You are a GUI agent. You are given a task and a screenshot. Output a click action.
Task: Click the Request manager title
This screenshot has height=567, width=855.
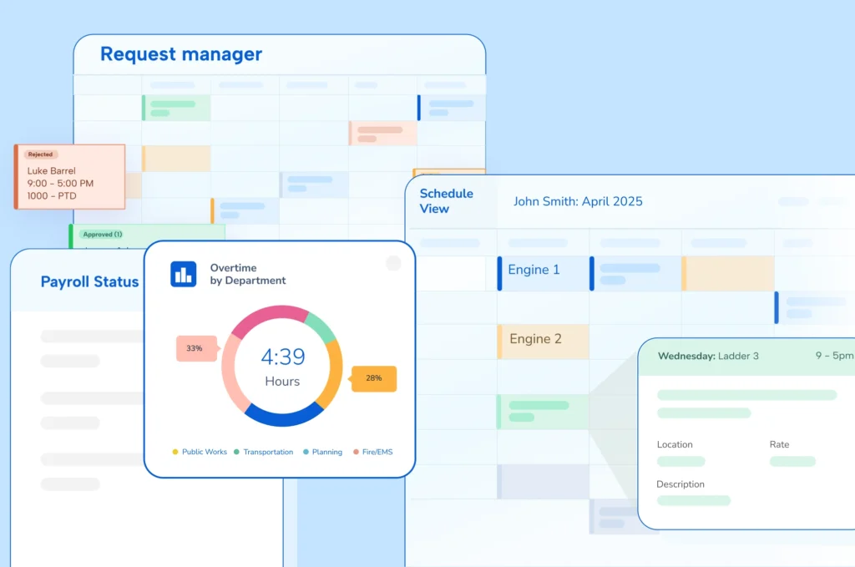(181, 55)
